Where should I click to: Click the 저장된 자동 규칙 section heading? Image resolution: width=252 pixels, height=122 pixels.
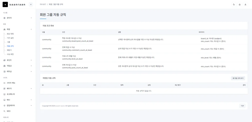tap(49, 78)
